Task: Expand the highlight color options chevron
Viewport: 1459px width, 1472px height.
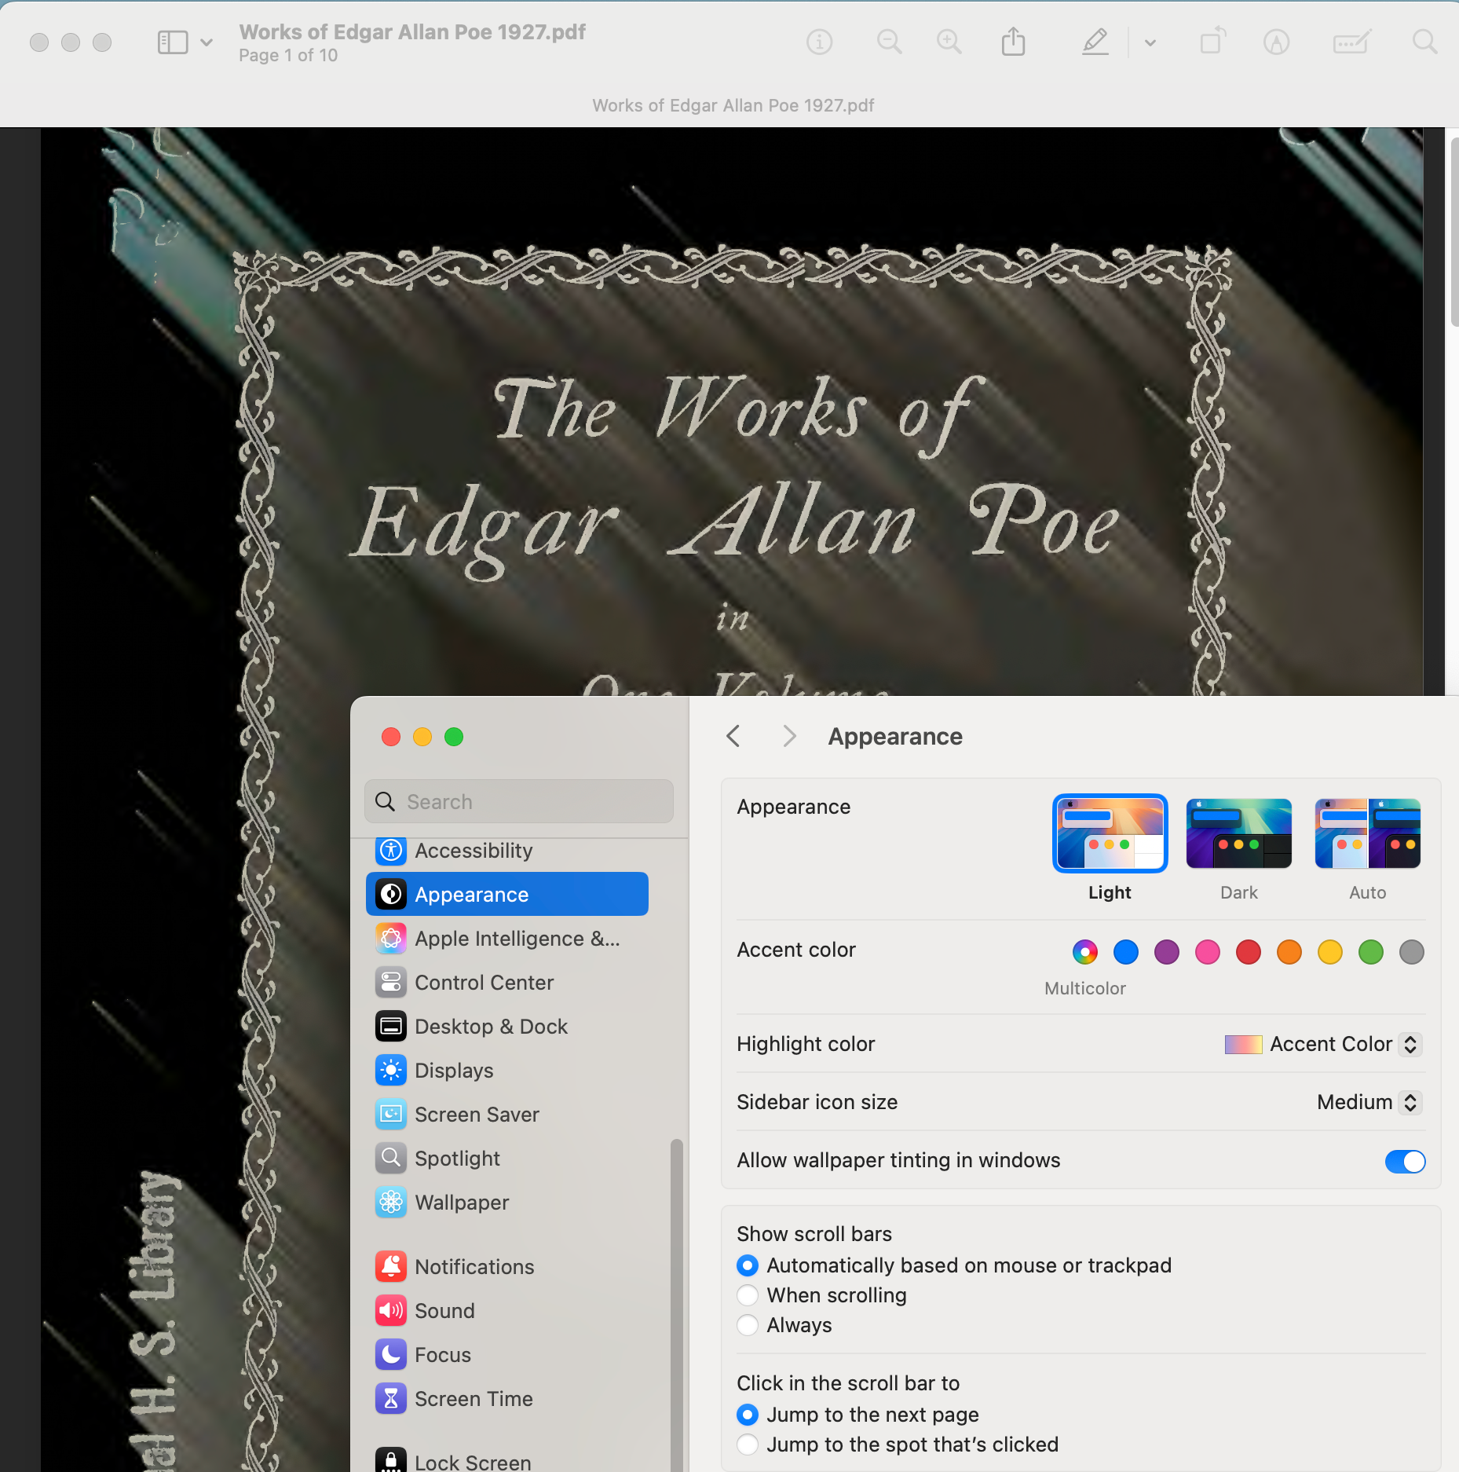Action: click(1150, 42)
